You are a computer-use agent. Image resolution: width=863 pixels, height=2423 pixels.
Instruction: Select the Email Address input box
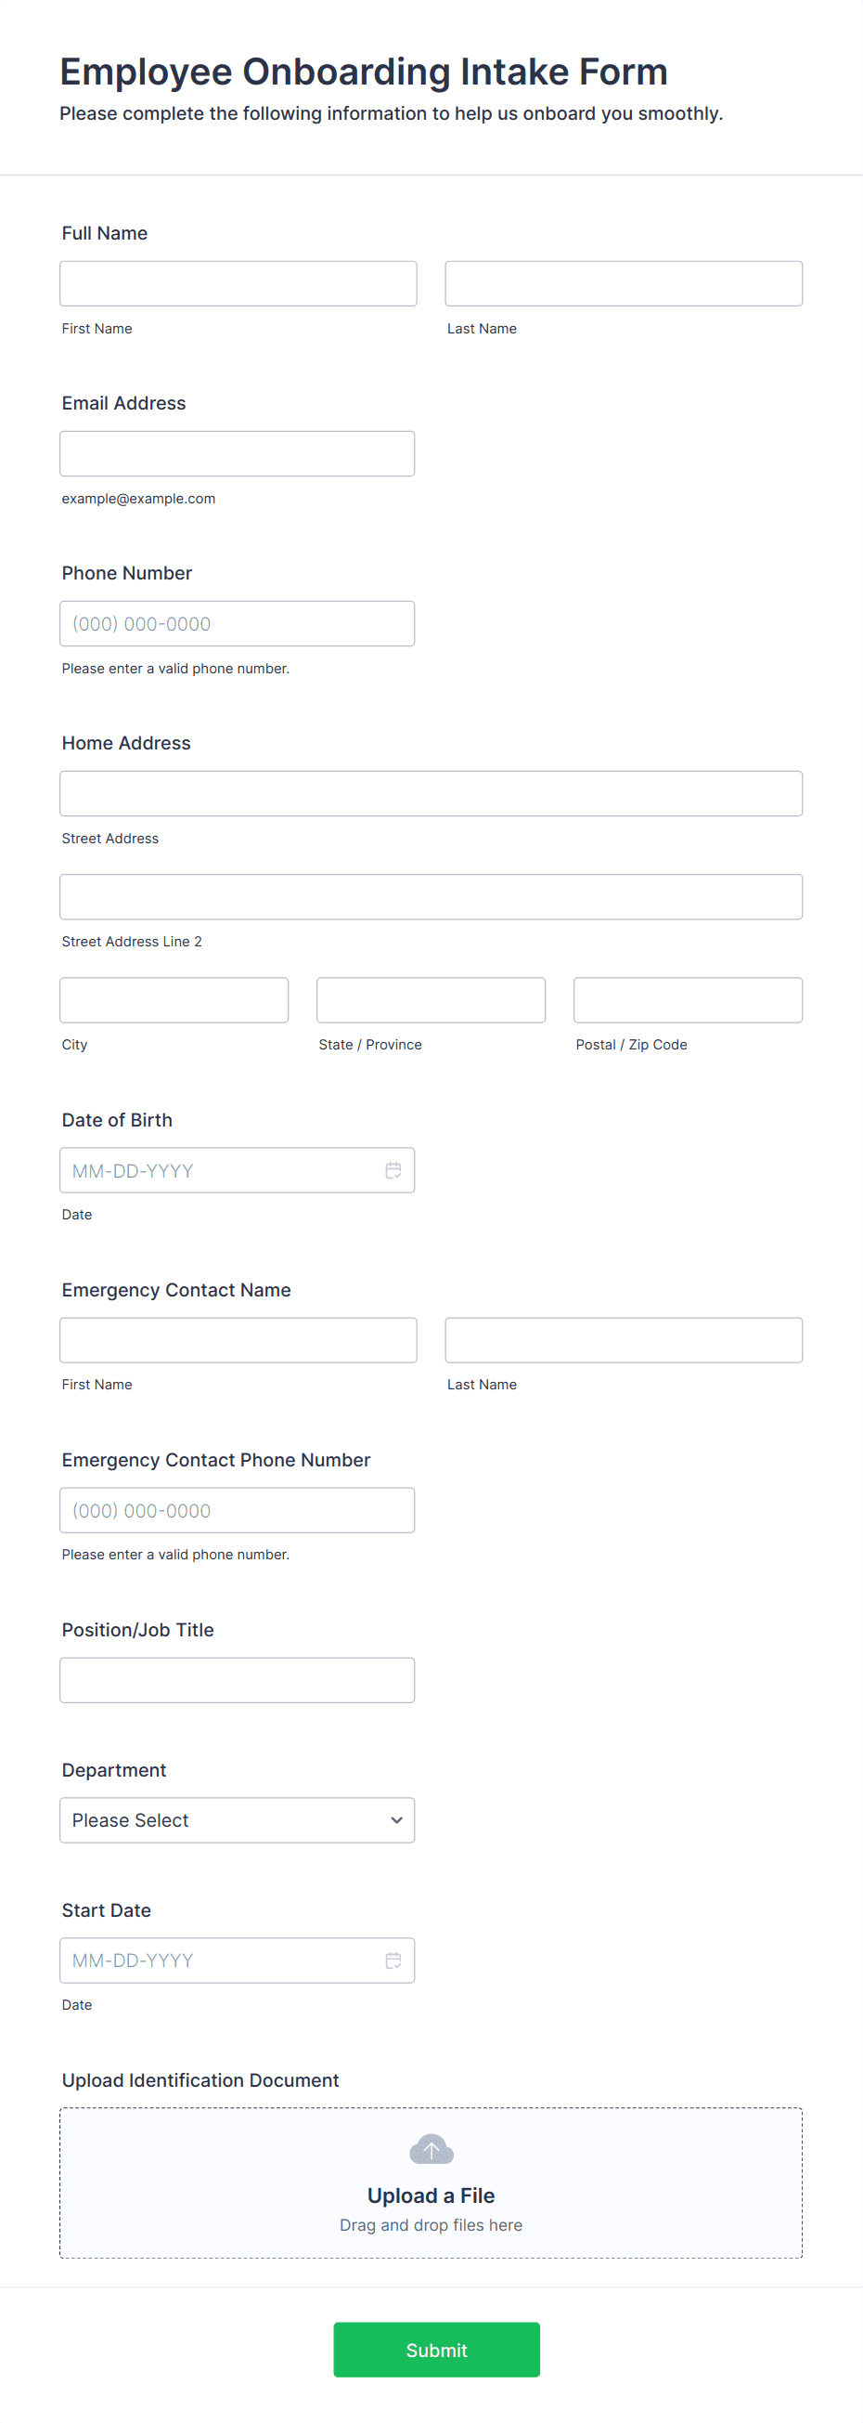(x=237, y=453)
